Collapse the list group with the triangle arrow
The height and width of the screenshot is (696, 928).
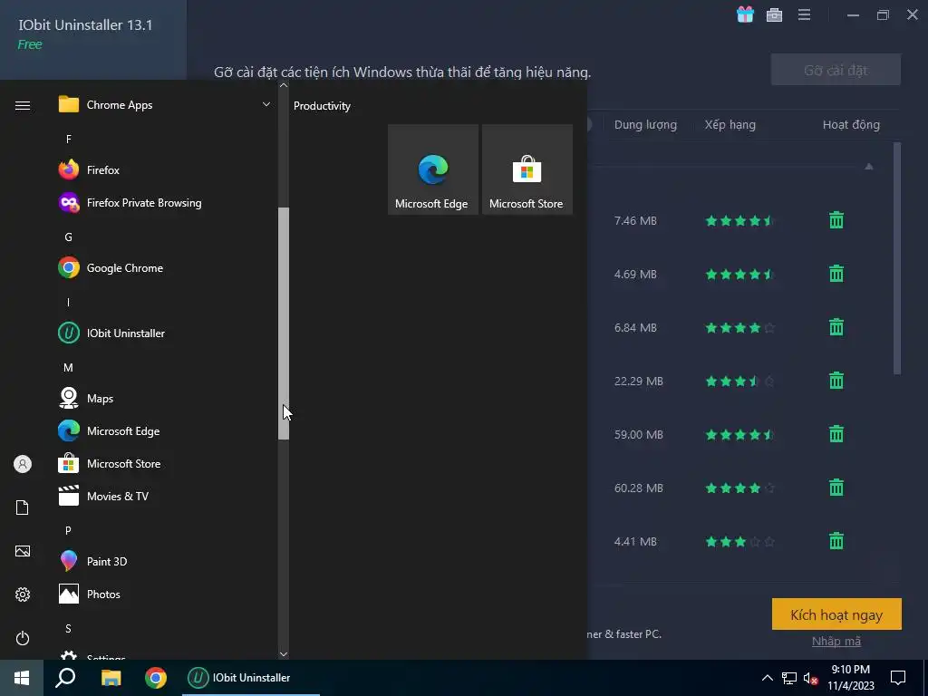[868, 167]
